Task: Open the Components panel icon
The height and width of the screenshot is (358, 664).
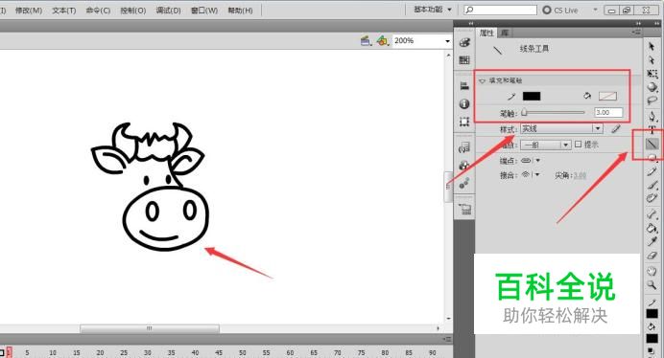Action: tap(464, 166)
